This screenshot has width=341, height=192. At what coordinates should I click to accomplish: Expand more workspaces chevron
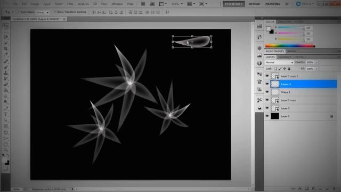click(x=287, y=4)
